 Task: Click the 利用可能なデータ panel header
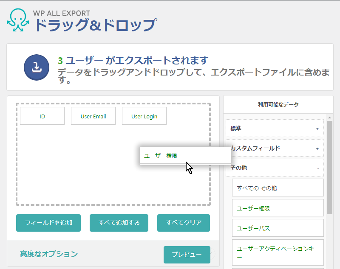(278, 104)
